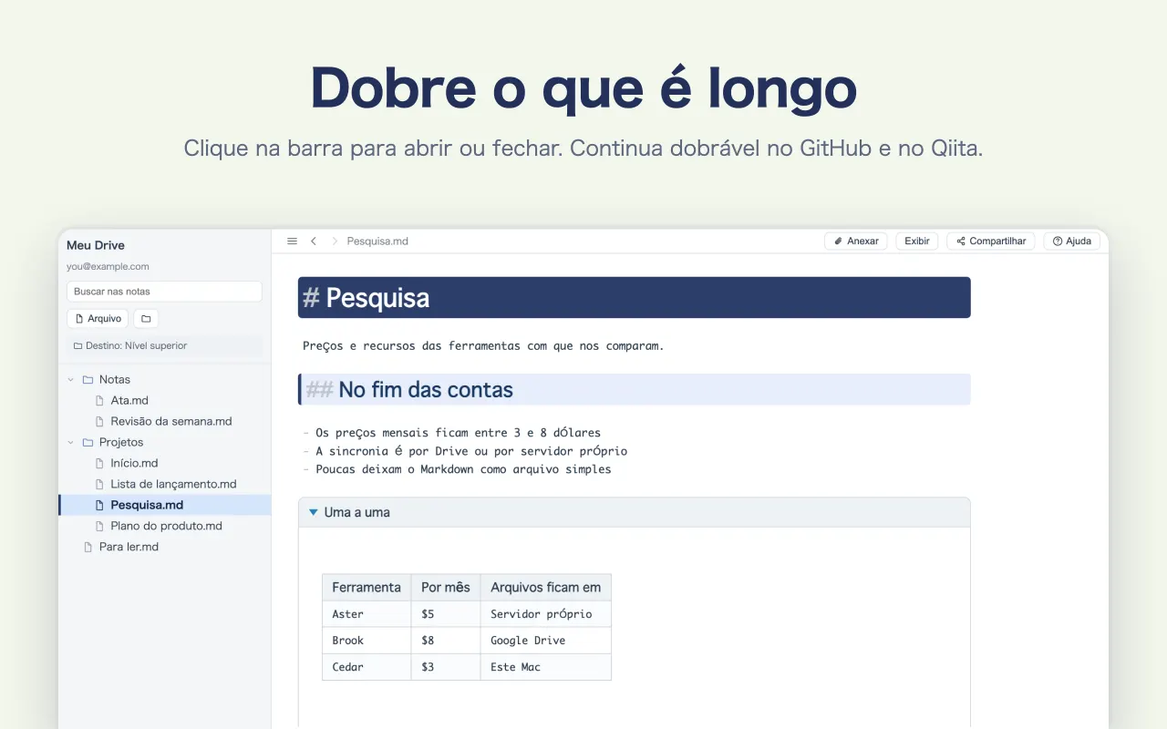Collapse the Notas folder chevron
The width and height of the screenshot is (1167, 729).
click(71, 379)
